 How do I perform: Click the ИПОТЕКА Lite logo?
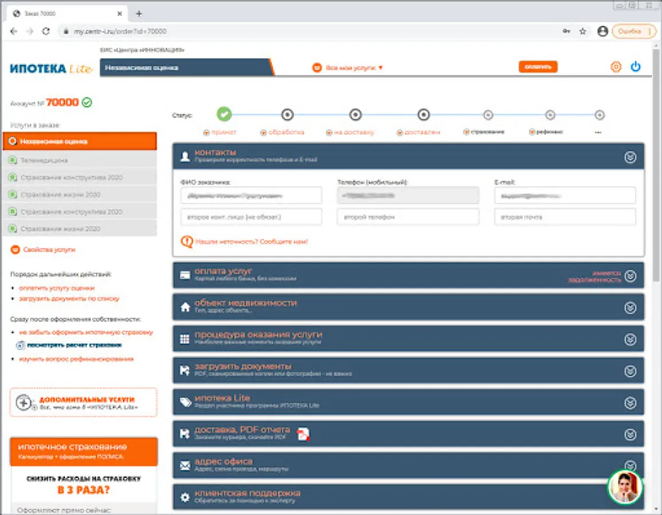point(51,69)
